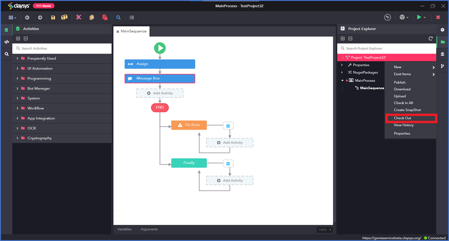Click the Cut scissors icon
The width and height of the screenshot is (449, 241).
tap(78, 17)
